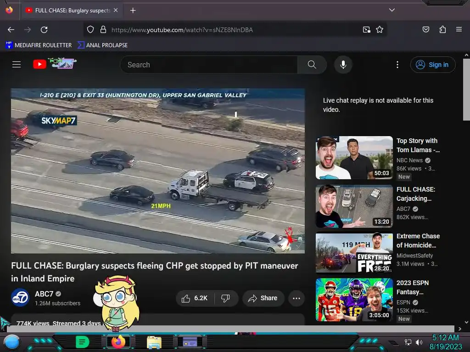Click the Sign in button

point(432,65)
